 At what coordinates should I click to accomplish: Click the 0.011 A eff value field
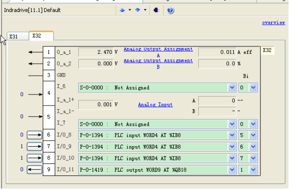pos(218,52)
